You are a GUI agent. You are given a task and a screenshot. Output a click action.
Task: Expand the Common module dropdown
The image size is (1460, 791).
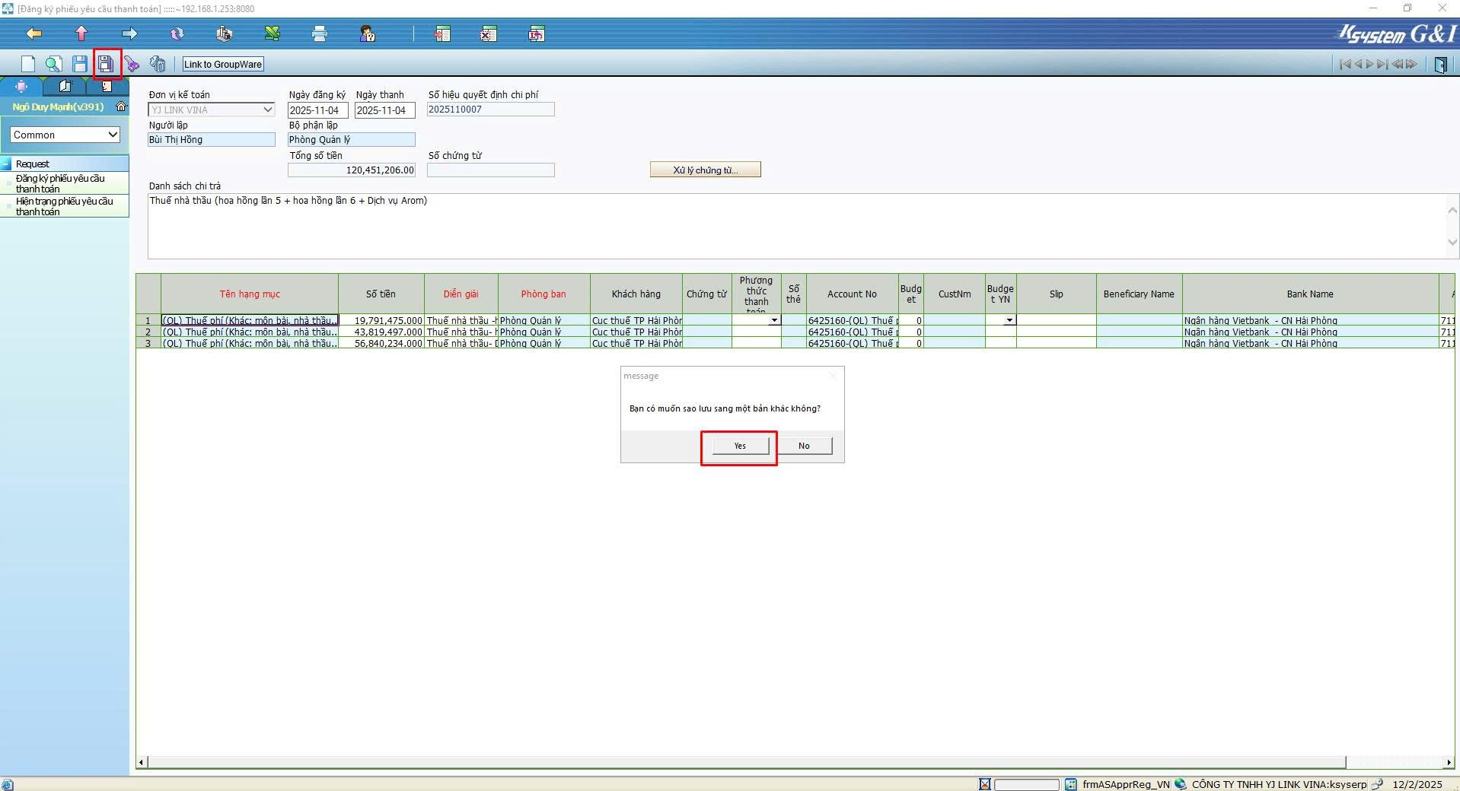tap(113, 135)
